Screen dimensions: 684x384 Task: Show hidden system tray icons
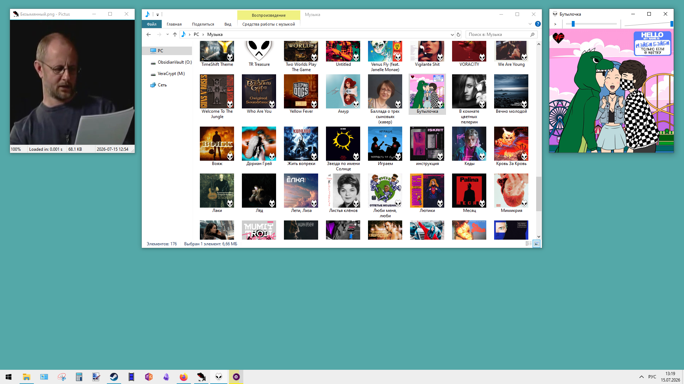point(642,377)
